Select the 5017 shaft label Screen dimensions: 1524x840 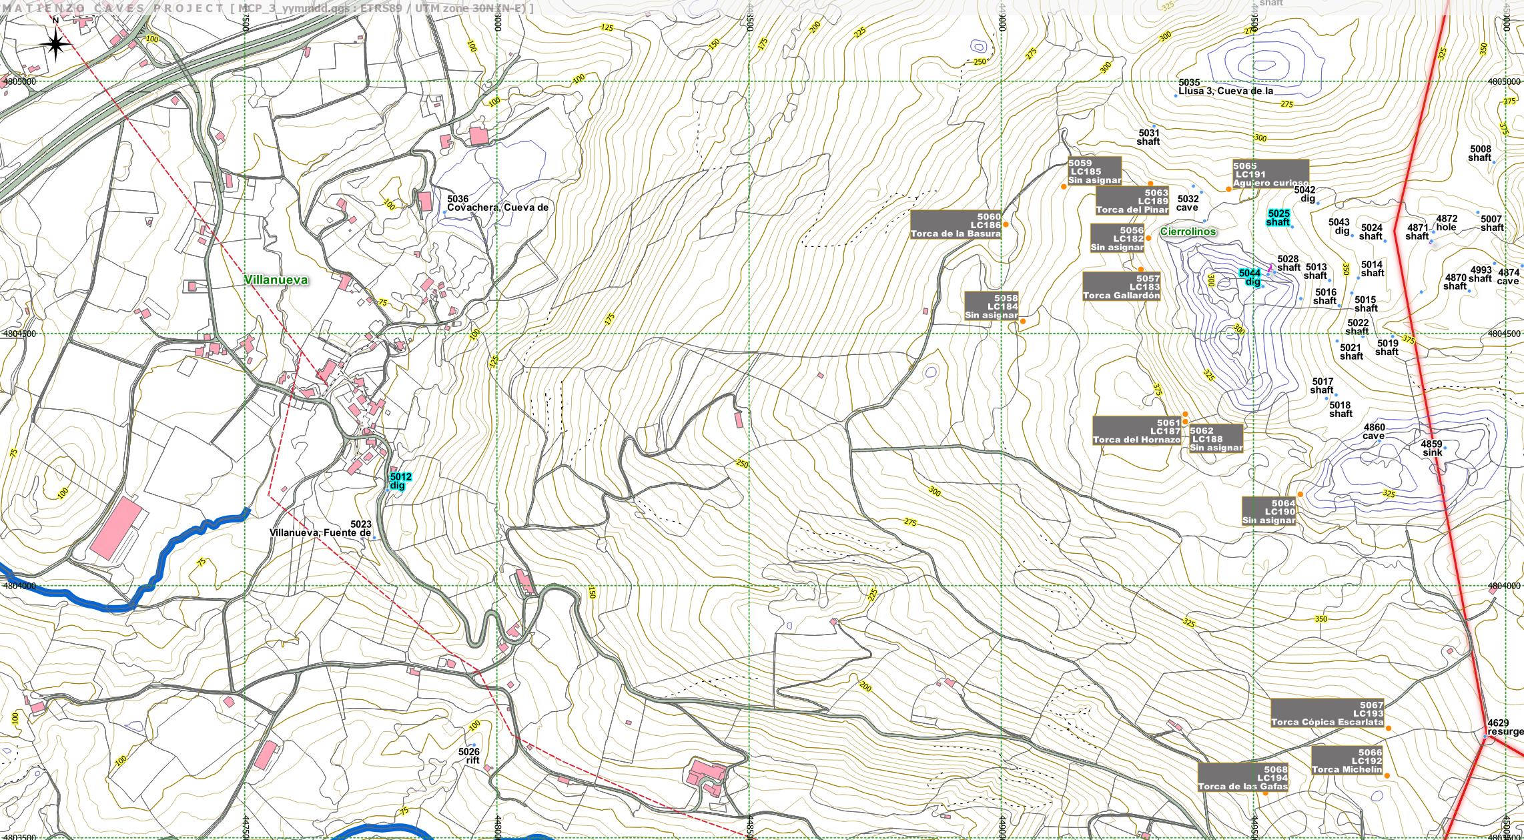pos(1322,386)
